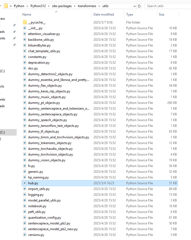The image size is (191, 240).
Task: Select dummy_torchvision_objects.py file name
Action: (50, 154)
